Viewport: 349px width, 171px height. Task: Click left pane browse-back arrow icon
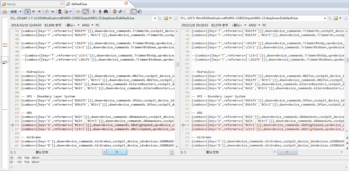pyautogui.click(x=160, y=18)
